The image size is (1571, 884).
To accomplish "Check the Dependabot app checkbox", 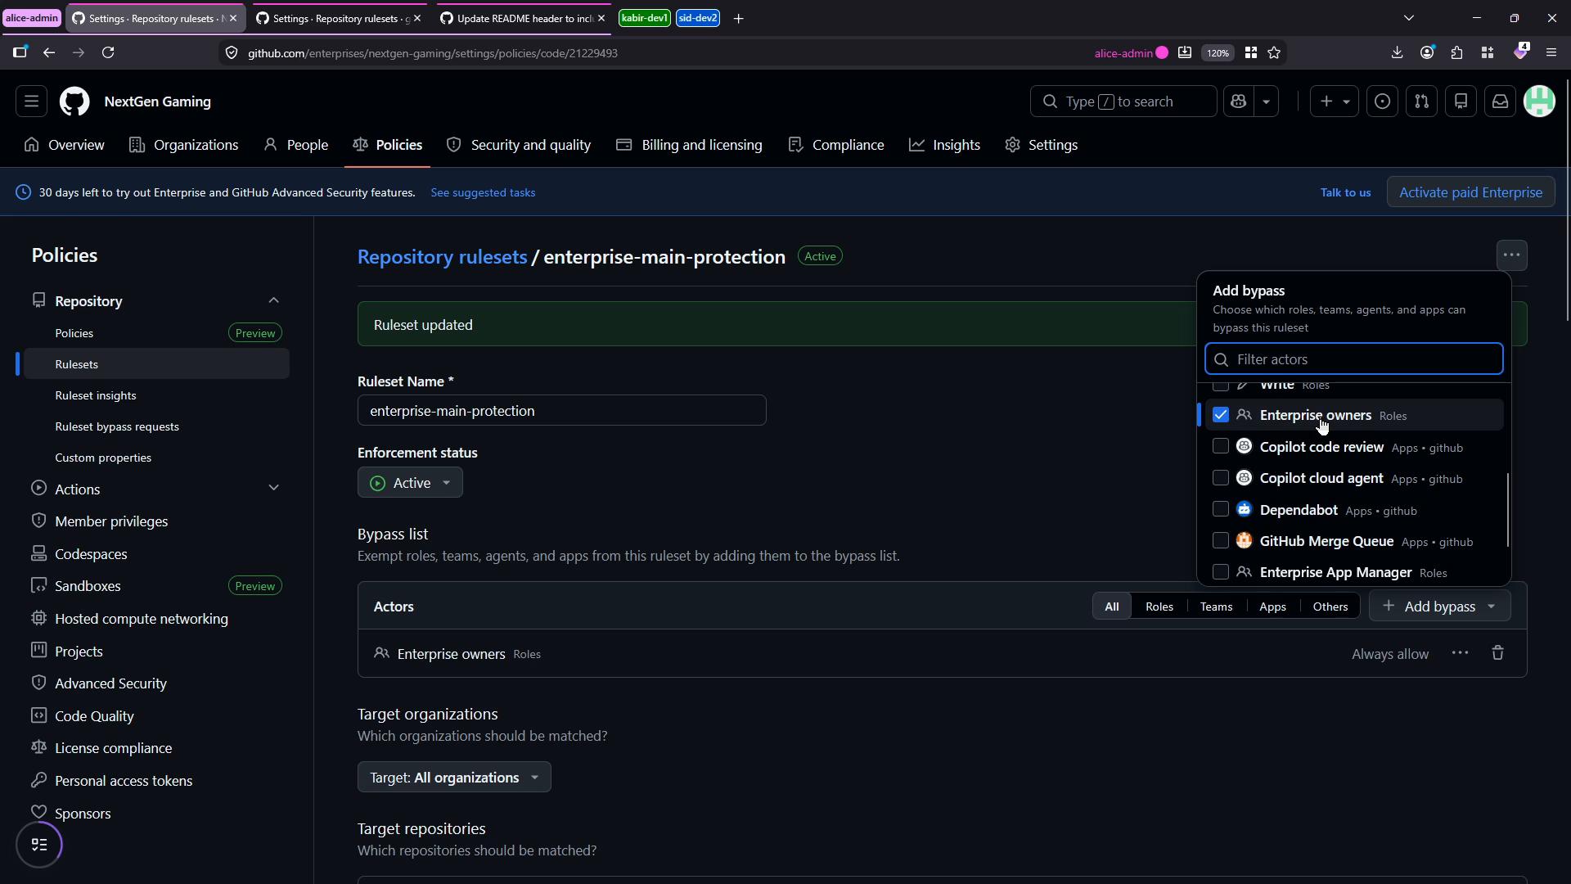I will [1220, 509].
